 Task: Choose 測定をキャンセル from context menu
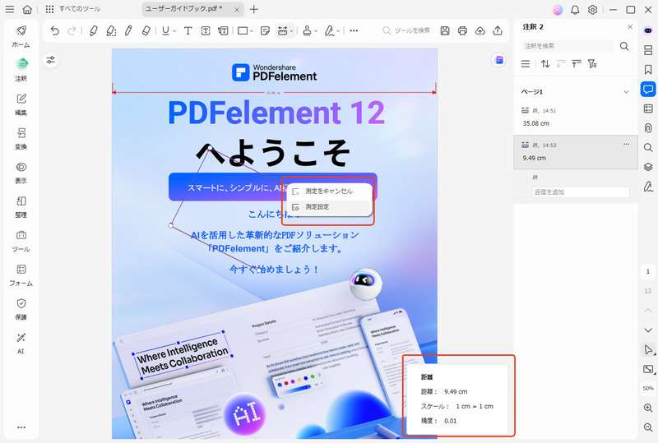point(330,192)
